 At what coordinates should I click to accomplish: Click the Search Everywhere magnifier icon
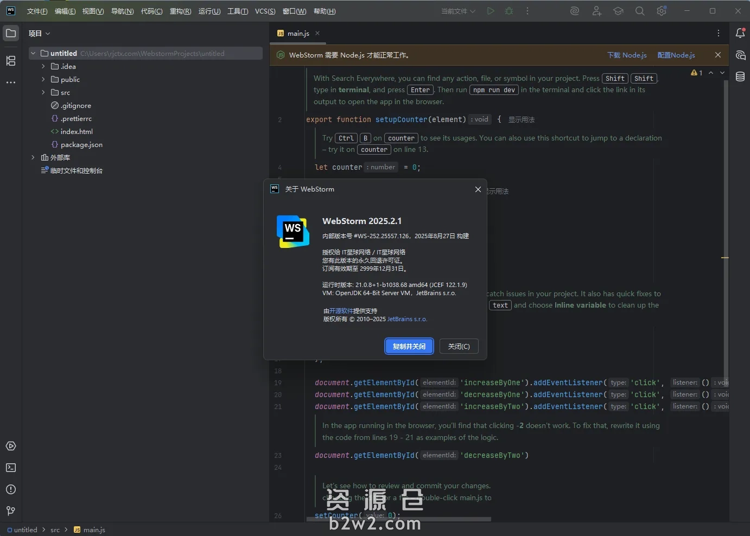tap(640, 11)
